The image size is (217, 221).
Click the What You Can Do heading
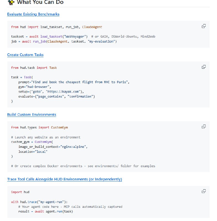coord(40,2)
